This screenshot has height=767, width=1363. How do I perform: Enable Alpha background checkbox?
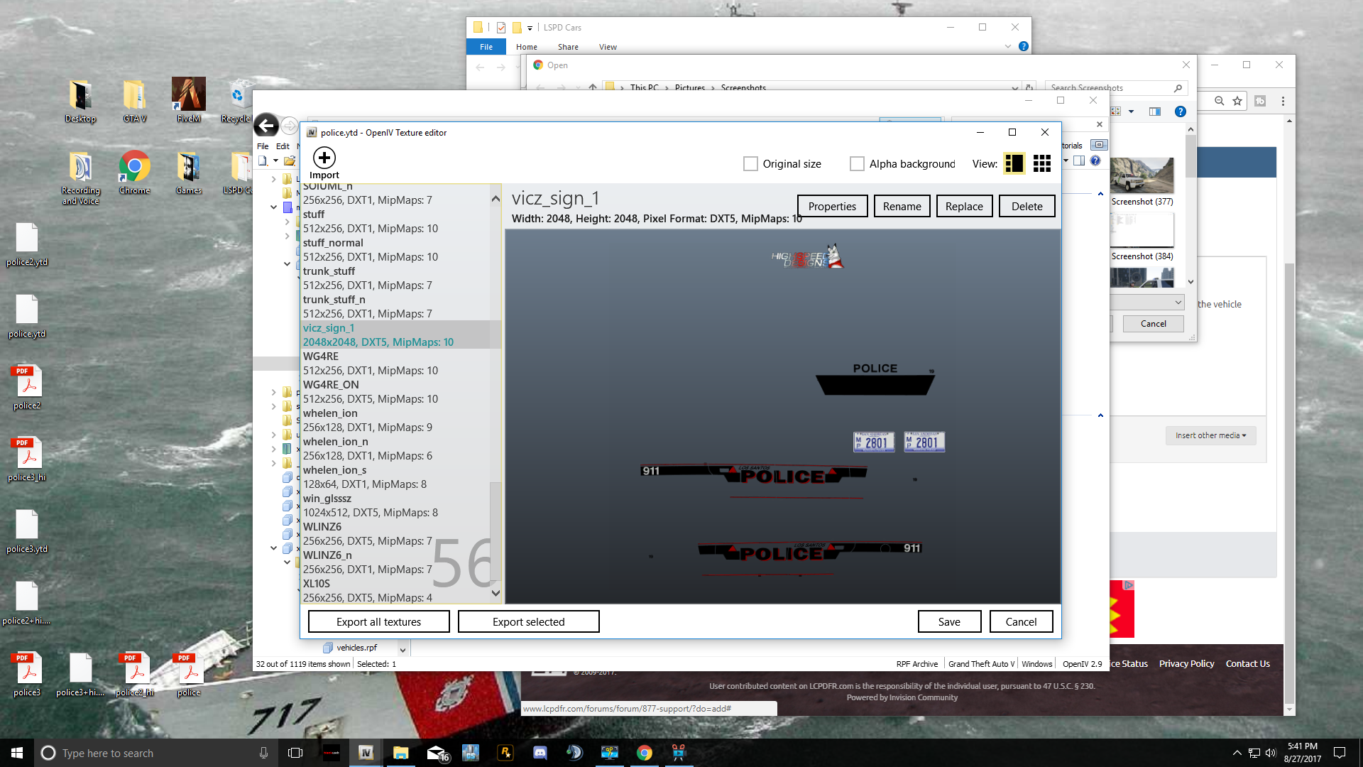point(857,164)
